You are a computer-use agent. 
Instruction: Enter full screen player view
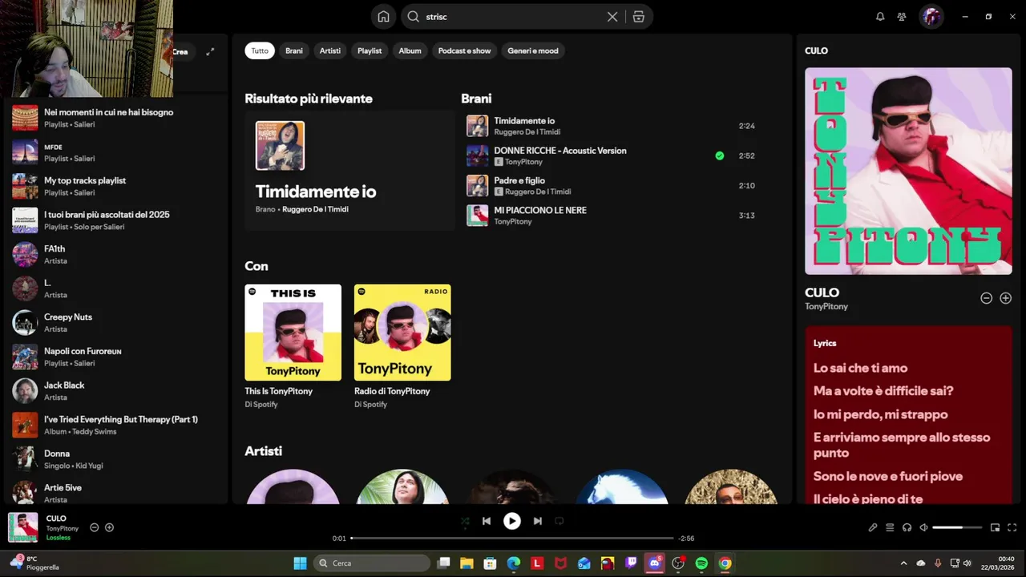(x=1012, y=527)
